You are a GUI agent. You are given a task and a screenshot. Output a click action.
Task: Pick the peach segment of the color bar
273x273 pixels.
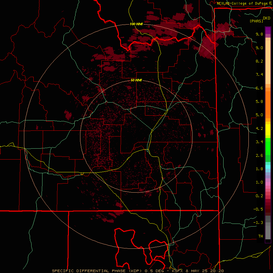(268, 62)
